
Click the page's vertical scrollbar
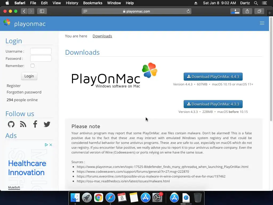coord(271,69)
